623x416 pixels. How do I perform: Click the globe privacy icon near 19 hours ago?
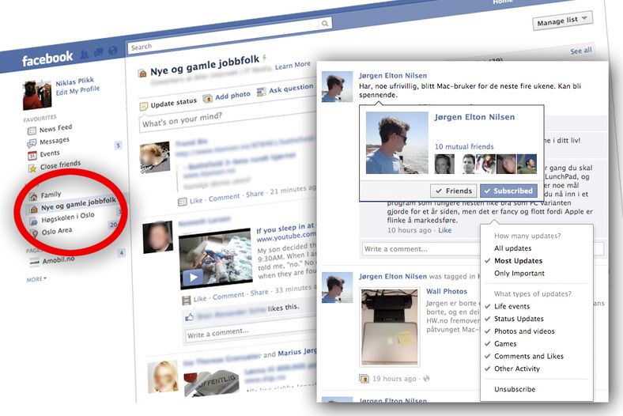pos(426,379)
